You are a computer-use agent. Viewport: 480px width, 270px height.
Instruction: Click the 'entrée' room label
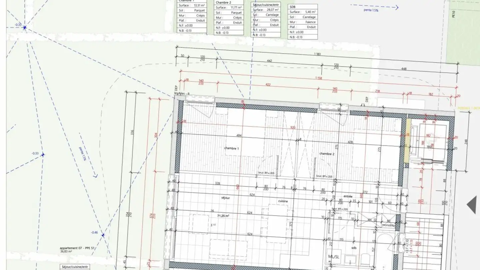(x=348, y=197)
